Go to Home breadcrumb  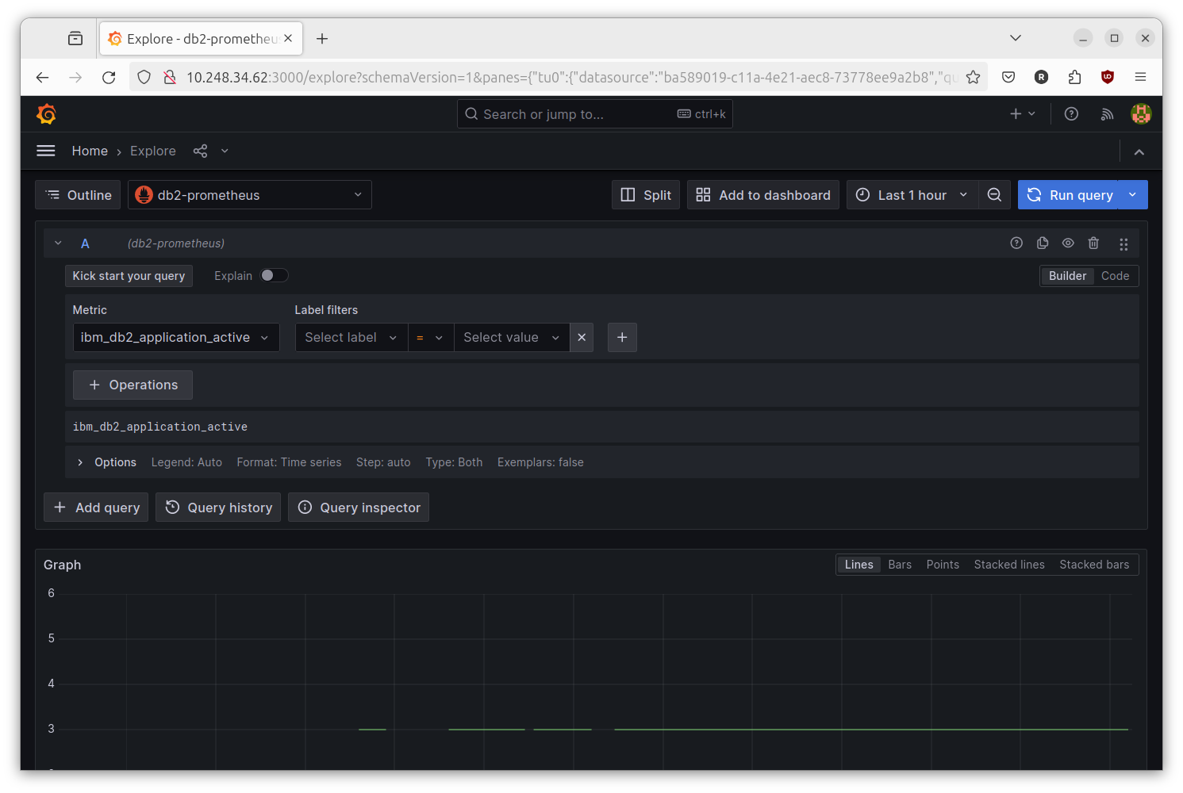coord(90,151)
